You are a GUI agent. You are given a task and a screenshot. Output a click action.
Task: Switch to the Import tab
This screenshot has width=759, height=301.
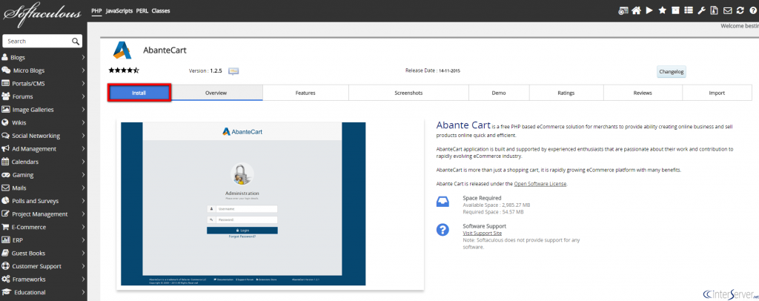[x=717, y=93]
